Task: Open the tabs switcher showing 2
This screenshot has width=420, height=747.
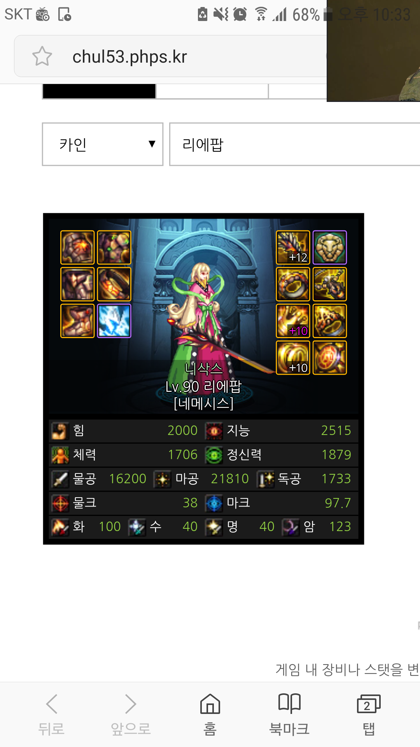Action: 369,714
